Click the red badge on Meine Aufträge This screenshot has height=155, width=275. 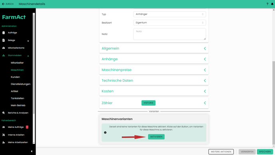pos(27,127)
